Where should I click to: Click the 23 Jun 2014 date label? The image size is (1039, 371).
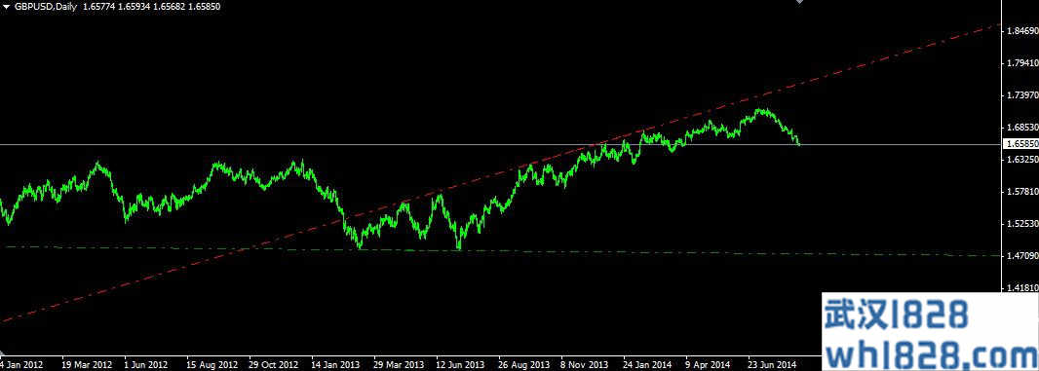pyautogui.click(x=771, y=364)
